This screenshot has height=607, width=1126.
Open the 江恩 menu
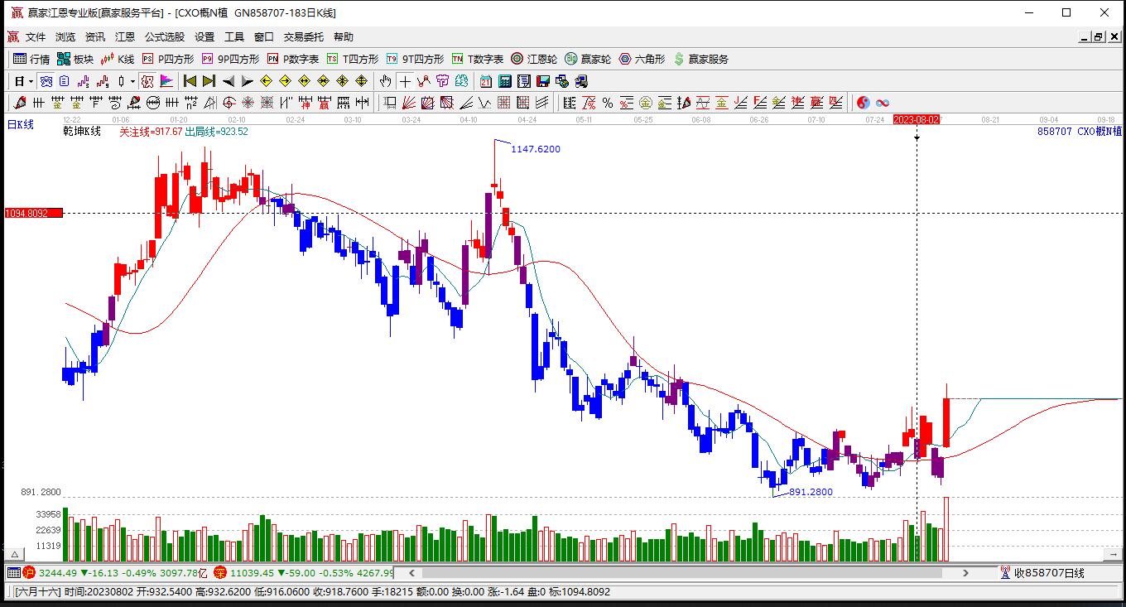tap(125, 36)
